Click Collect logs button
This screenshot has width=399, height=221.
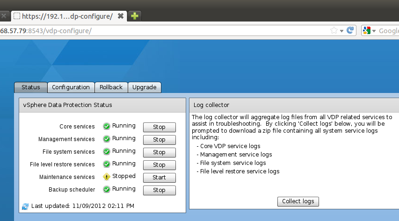coord(298,201)
